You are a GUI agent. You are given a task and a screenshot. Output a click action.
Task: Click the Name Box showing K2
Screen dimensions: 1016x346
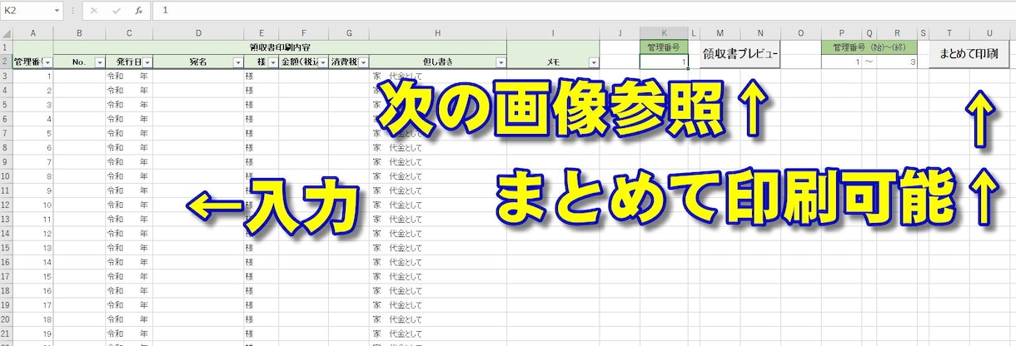click(27, 11)
